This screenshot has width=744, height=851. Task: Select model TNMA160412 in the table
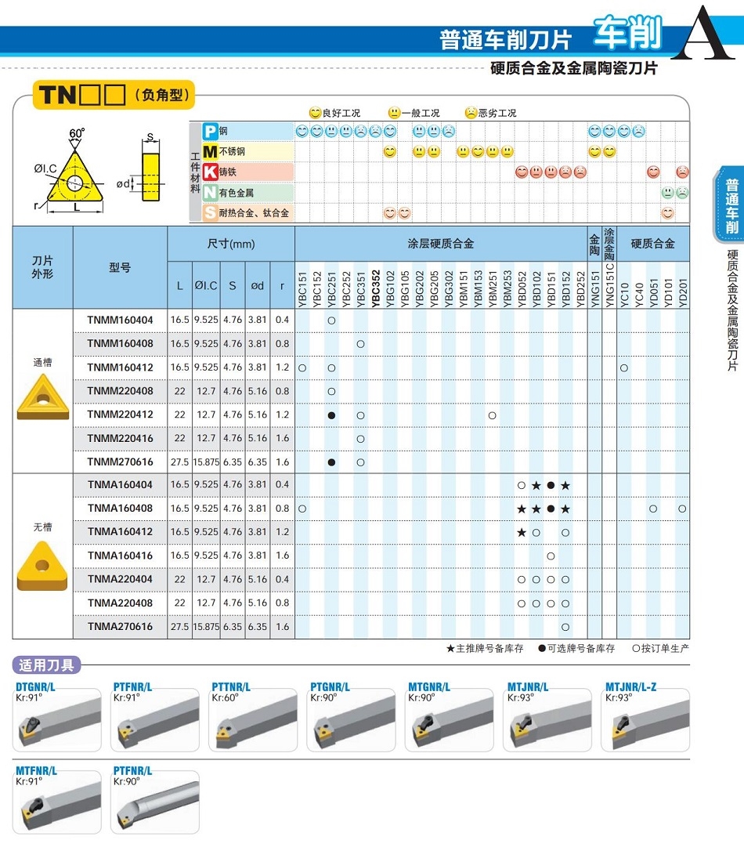click(x=121, y=532)
